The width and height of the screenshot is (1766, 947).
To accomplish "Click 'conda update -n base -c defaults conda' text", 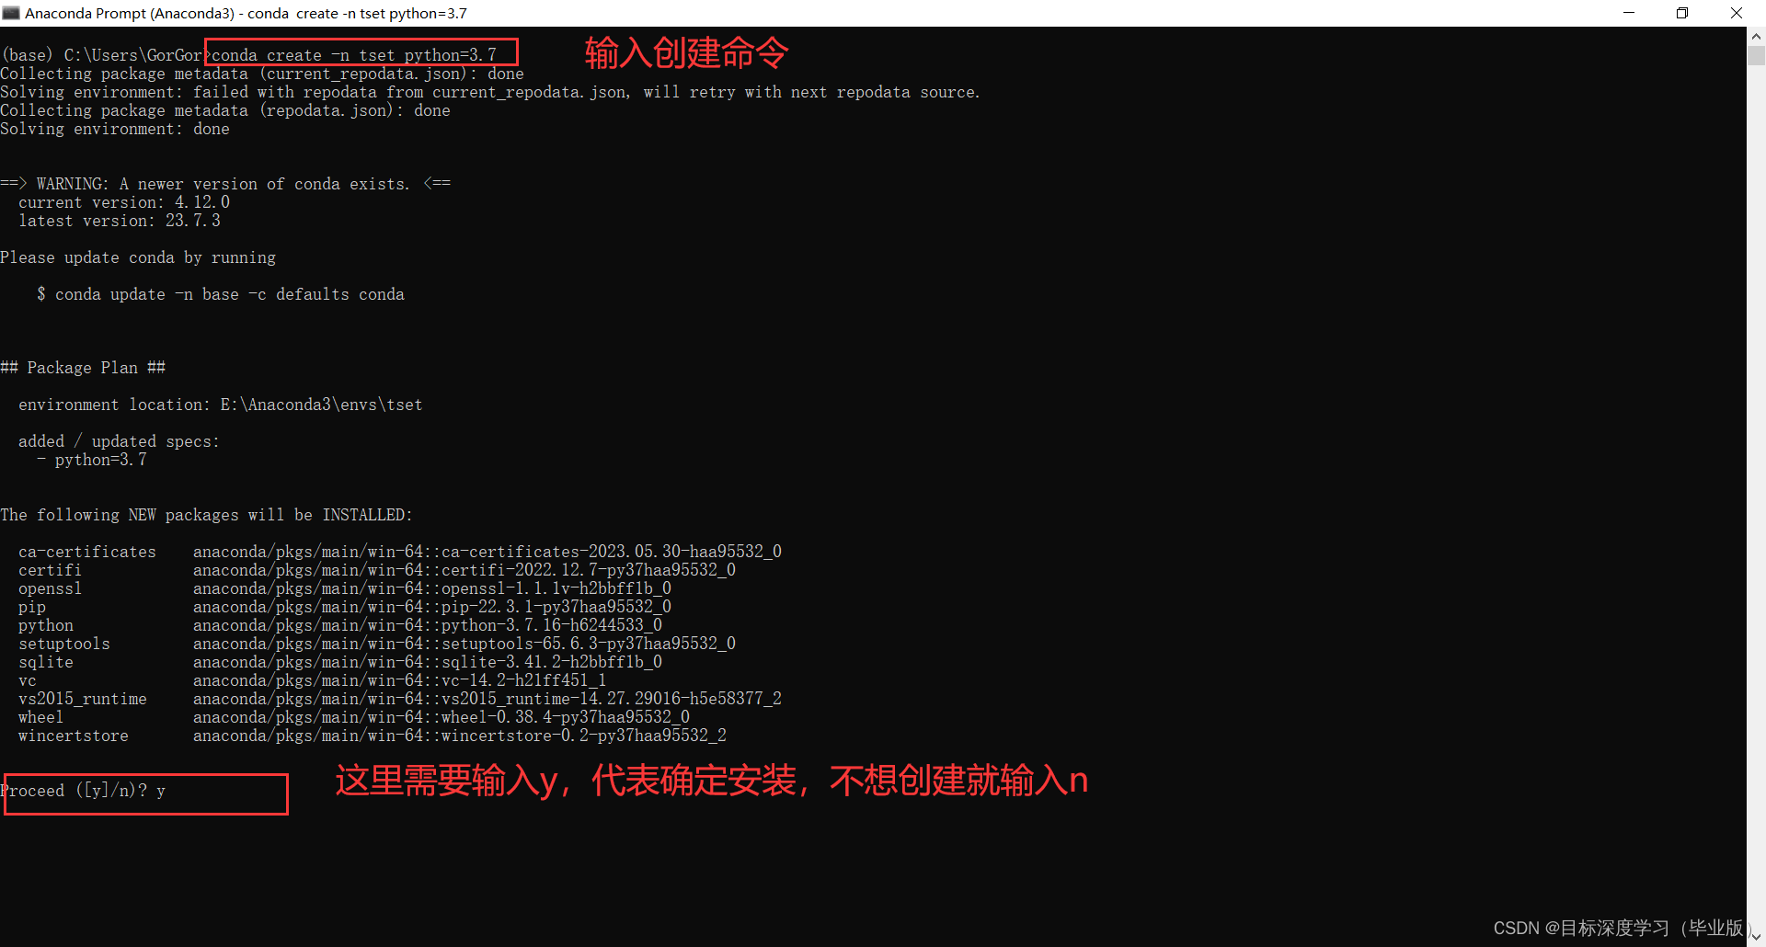I will [230, 294].
